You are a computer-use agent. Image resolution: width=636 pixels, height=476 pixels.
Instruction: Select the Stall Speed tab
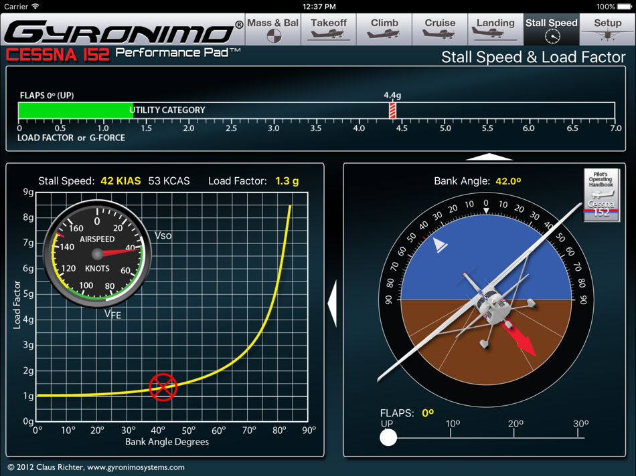(551, 29)
